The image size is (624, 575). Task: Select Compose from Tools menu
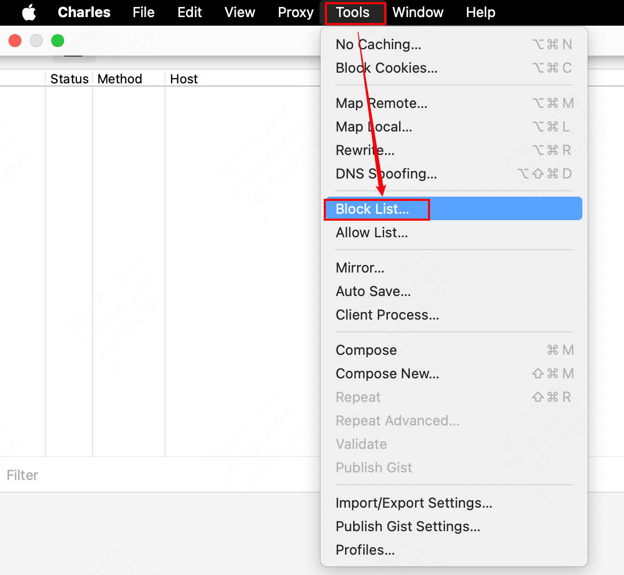[x=454, y=350]
